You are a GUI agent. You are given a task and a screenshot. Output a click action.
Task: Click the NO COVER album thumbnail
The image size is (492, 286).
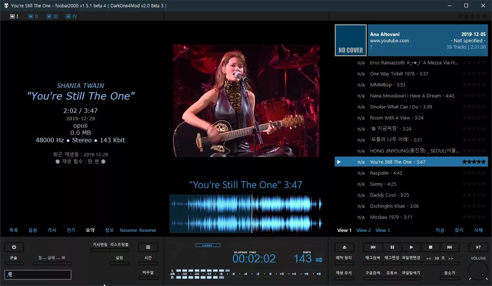pos(351,40)
